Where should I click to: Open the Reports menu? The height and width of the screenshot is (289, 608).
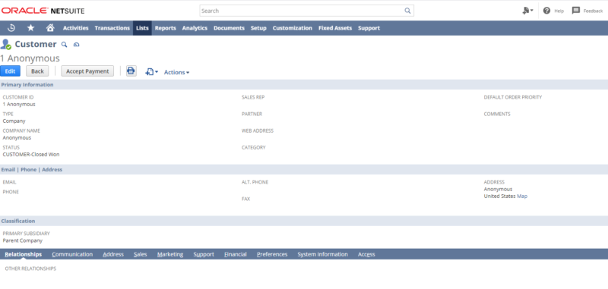pos(166,28)
